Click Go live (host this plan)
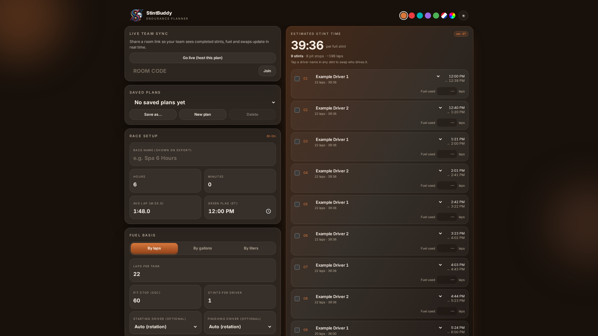This screenshot has width=598, height=336. [x=203, y=58]
